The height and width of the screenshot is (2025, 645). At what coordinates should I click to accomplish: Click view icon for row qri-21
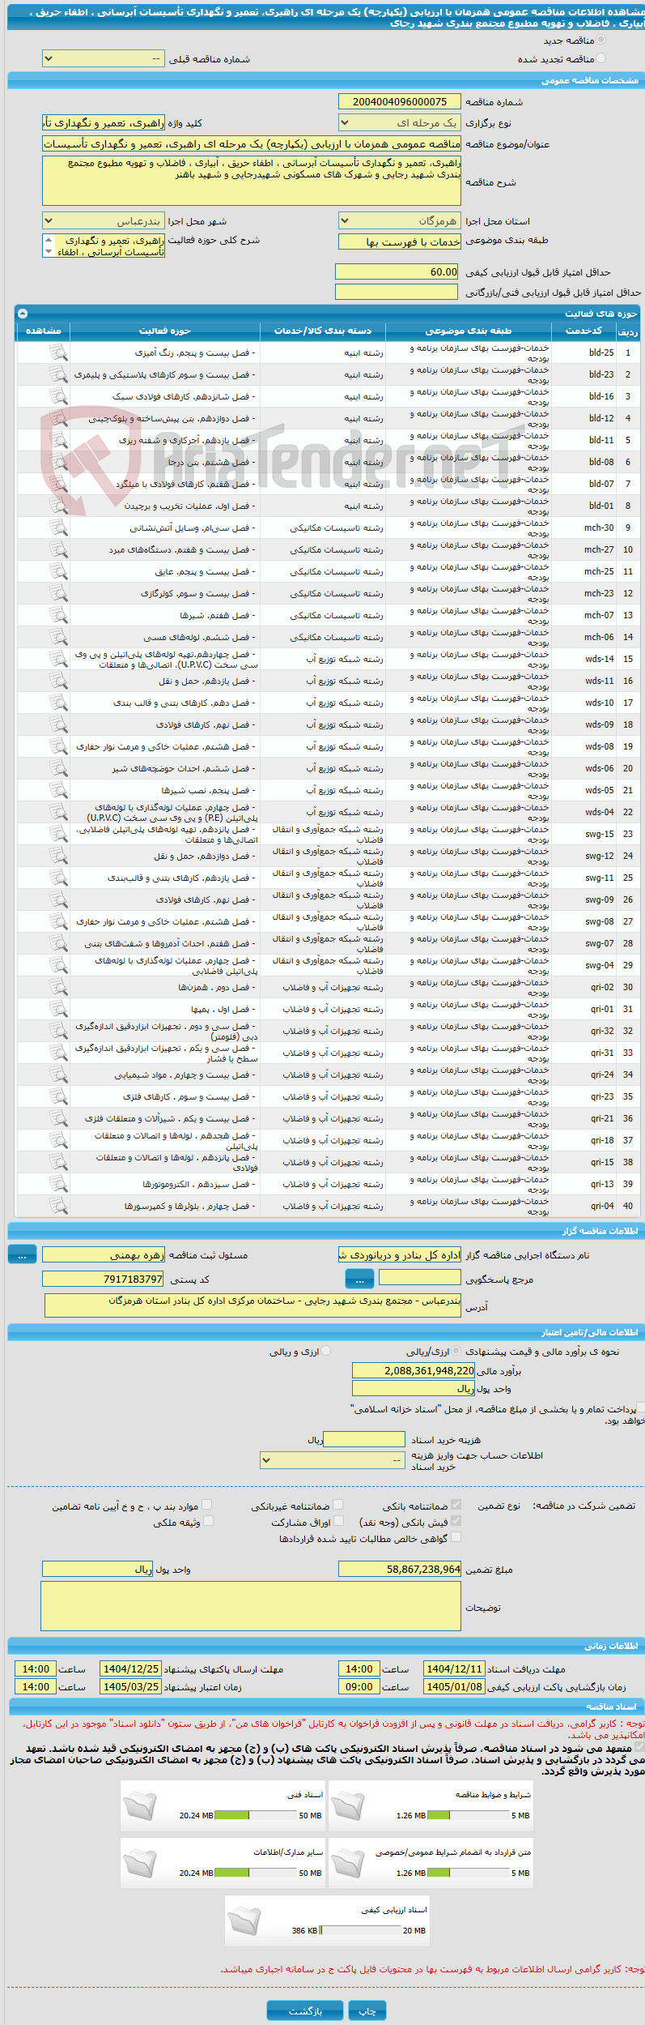point(58,1118)
